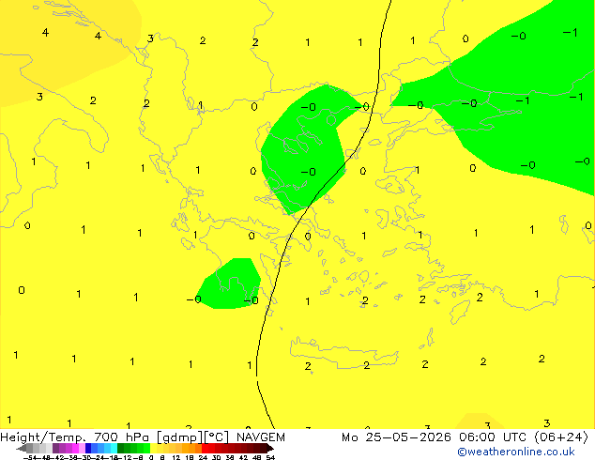Click the '0' legend scale value
This screenshot has height=460, width=595.
coord(151,458)
